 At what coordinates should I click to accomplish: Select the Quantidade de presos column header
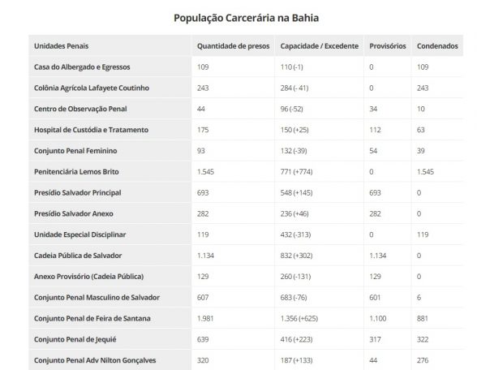234,46
